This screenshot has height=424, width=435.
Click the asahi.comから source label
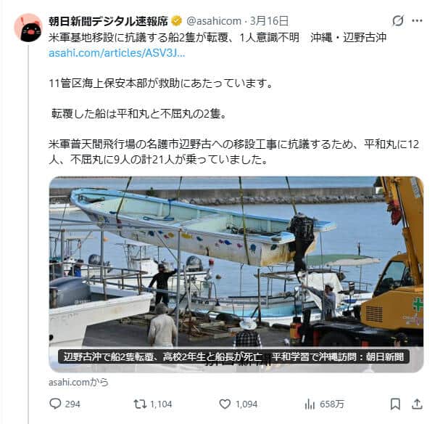click(x=78, y=383)
